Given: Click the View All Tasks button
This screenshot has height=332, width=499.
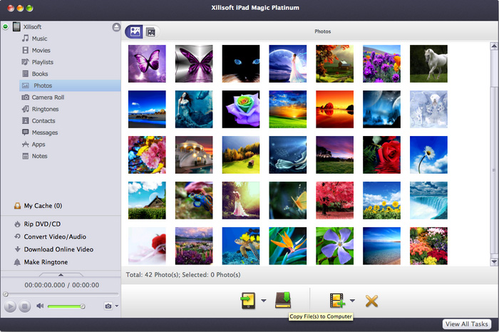Looking at the screenshot, I should [467, 324].
